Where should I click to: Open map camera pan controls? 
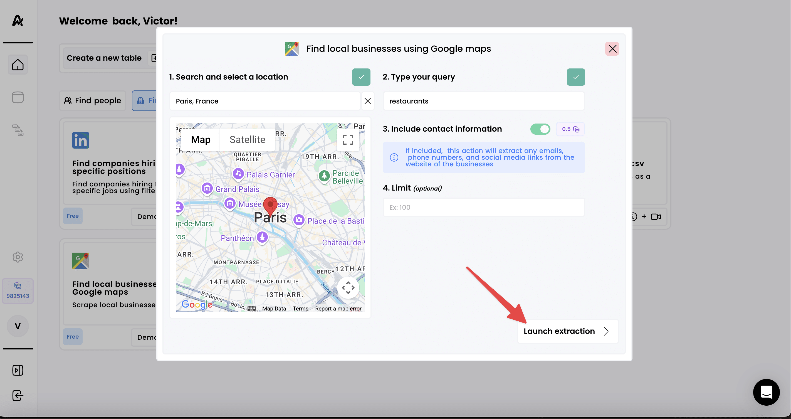pos(348,288)
